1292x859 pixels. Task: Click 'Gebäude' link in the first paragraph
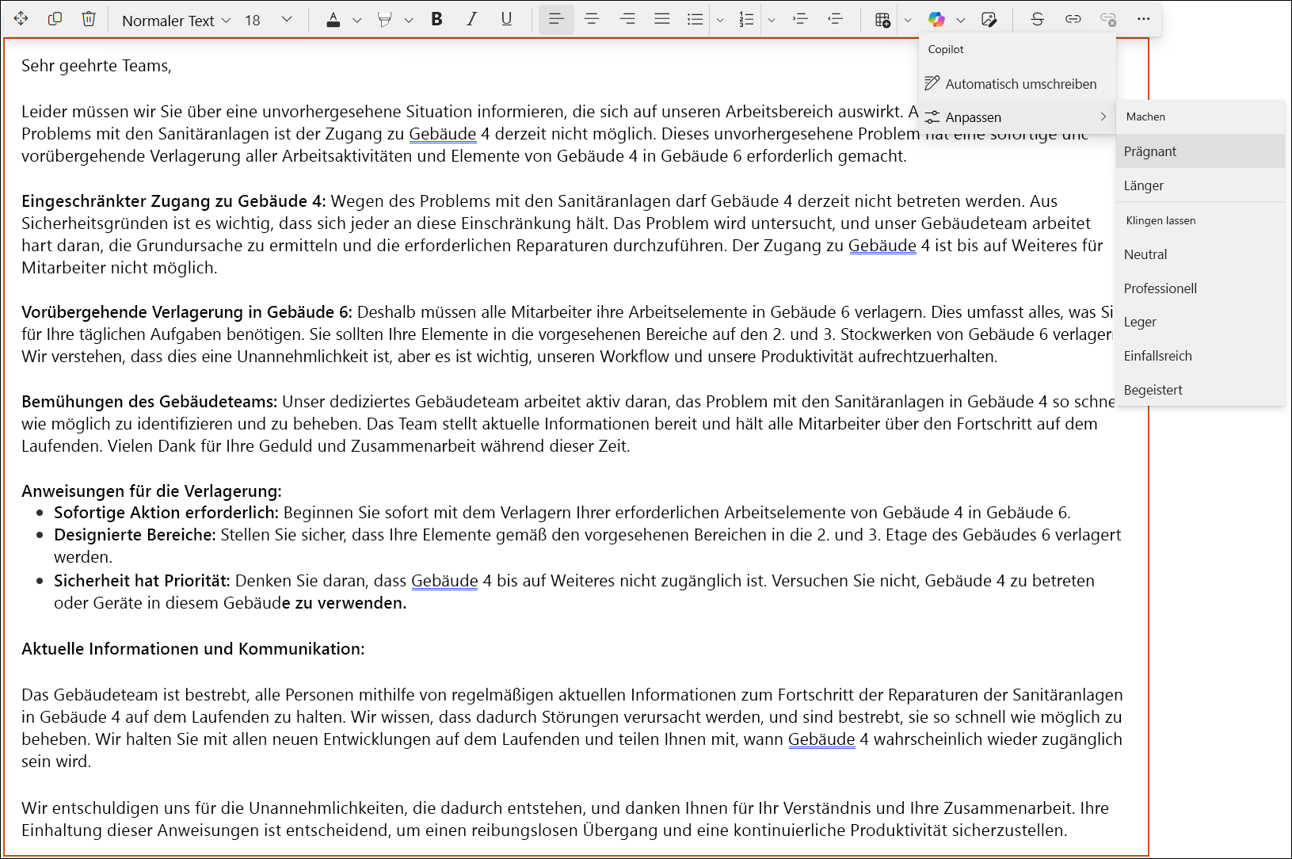(x=443, y=134)
